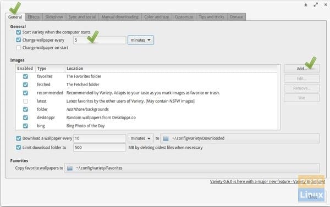The width and height of the screenshot is (330, 207).
Task: Click the Enabled column header
Action: (x=25, y=69)
